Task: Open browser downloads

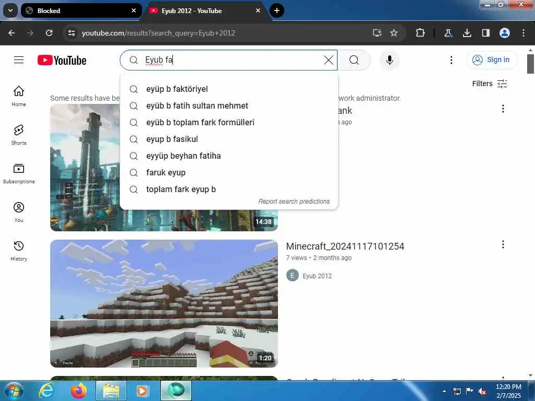Action: pyautogui.click(x=467, y=33)
